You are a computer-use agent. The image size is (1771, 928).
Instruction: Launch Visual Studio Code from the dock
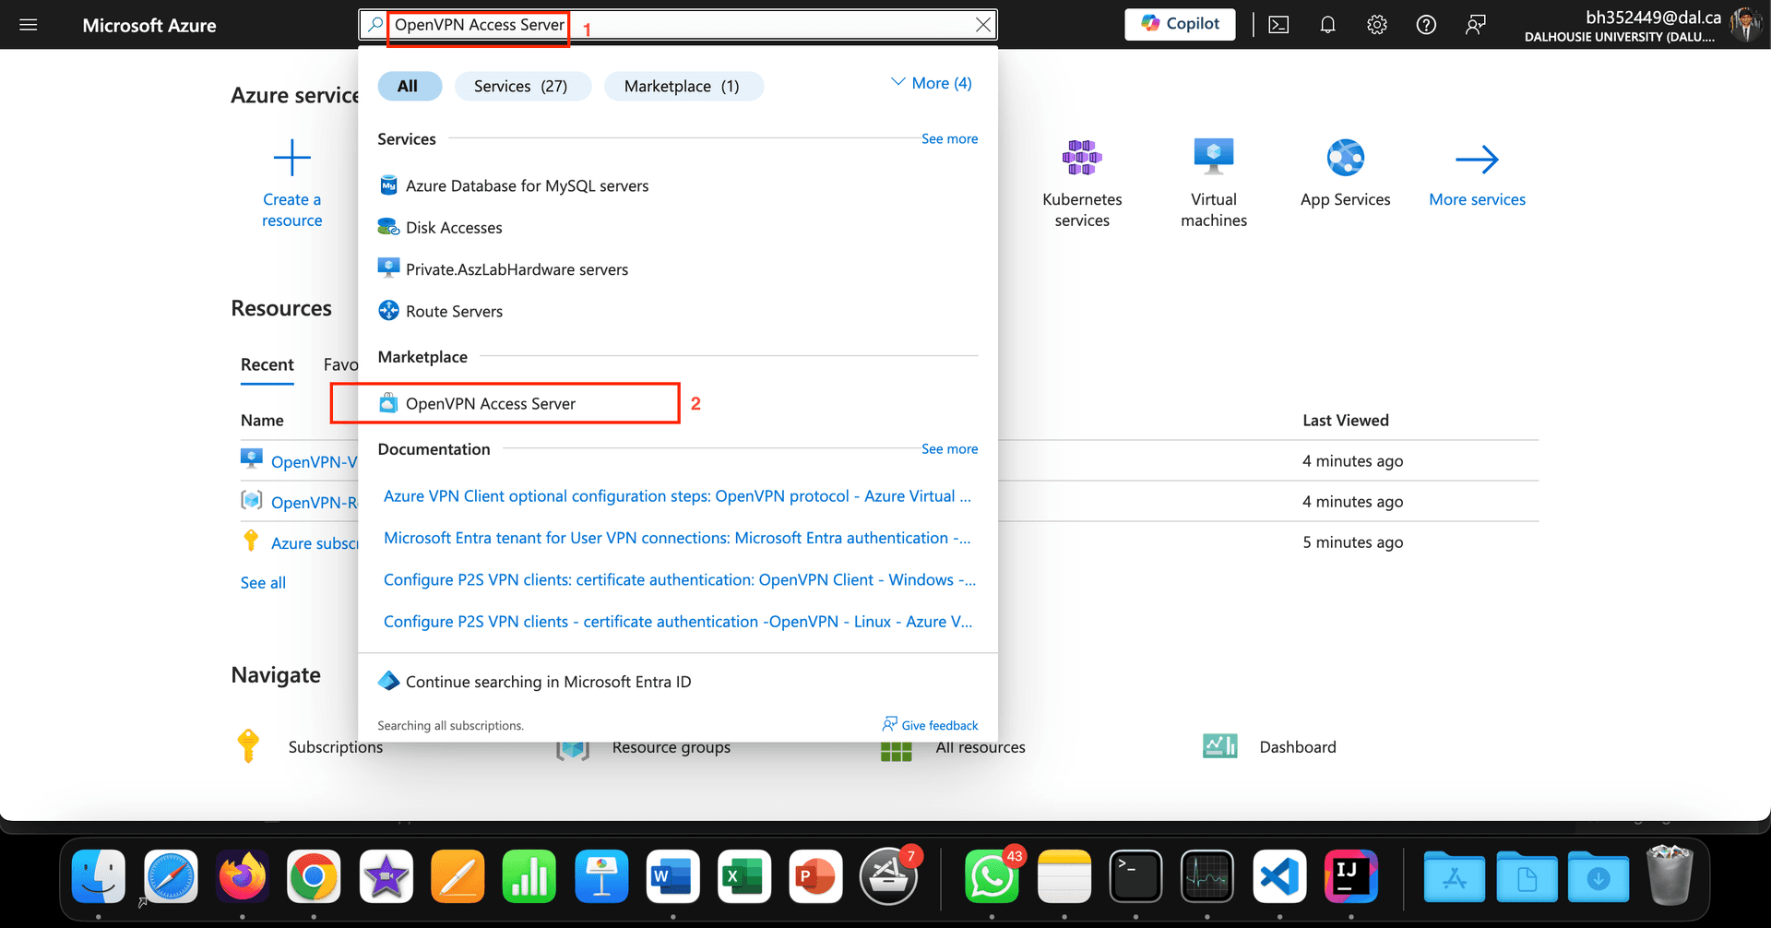pyautogui.click(x=1278, y=876)
